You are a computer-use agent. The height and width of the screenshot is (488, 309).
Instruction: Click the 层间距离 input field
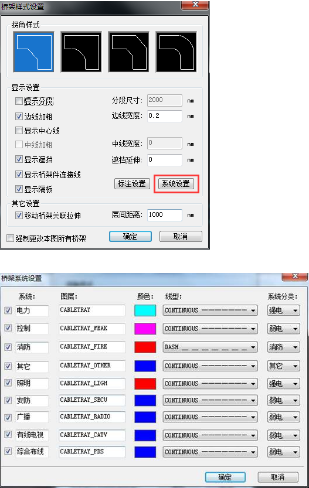coord(164,215)
